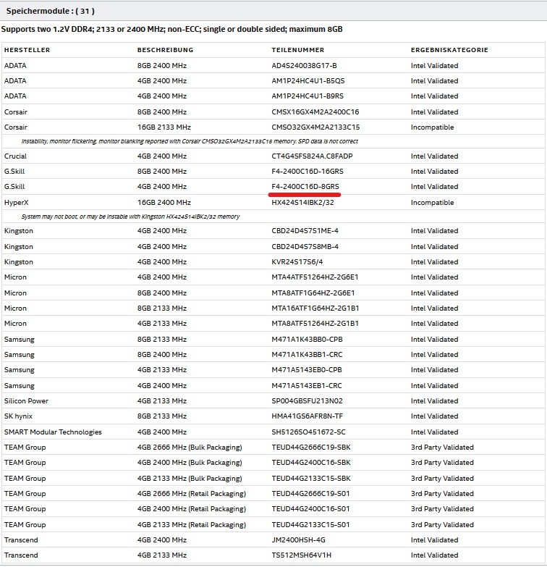The image size is (547, 567).
Task: Select part number AD4S240038G17-B
Action: (x=304, y=65)
